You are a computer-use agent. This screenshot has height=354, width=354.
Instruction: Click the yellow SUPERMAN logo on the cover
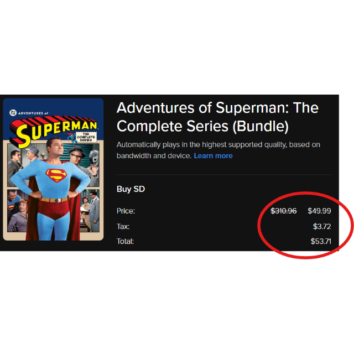[x=53, y=131]
